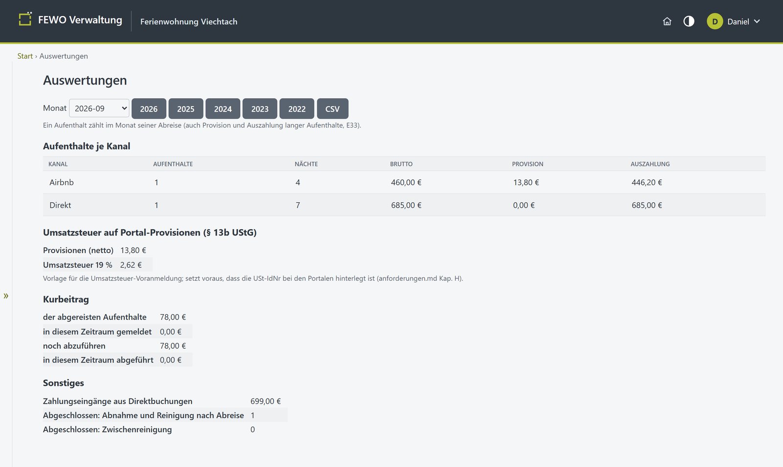Click the BRUTTO column header
The image size is (783, 467).
[x=401, y=164]
